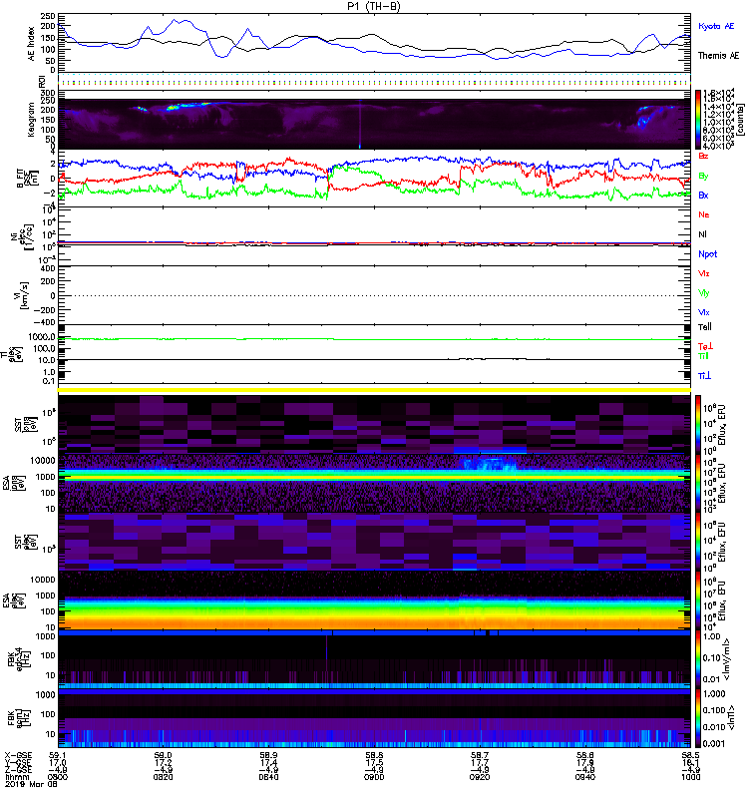The height and width of the screenshot is (798, 748).
Task: Select the blue Npot legend label
Action: tap(708, 254)
